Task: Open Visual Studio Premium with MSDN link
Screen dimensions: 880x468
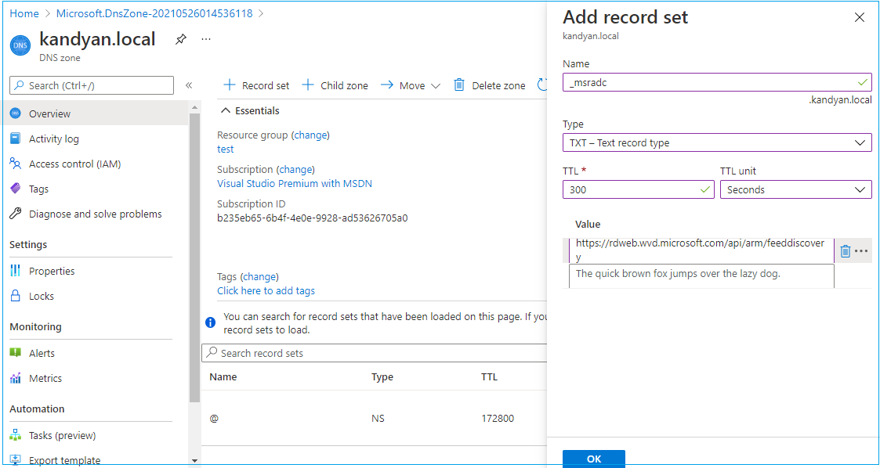Action: 295,183
